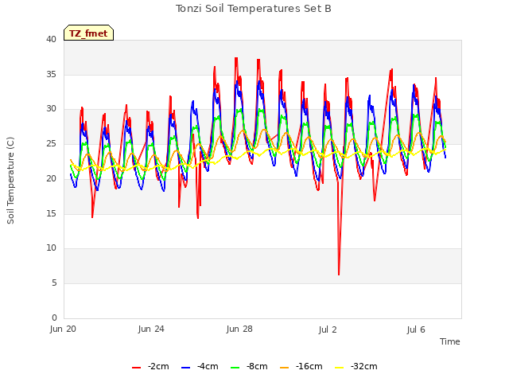Click the Time axis label
The width and height of the screenshot is (509, 382).
(450, 341)
